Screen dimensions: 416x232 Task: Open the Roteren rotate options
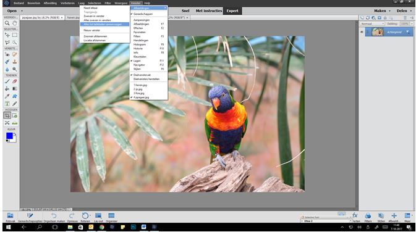tap(85, 217)
